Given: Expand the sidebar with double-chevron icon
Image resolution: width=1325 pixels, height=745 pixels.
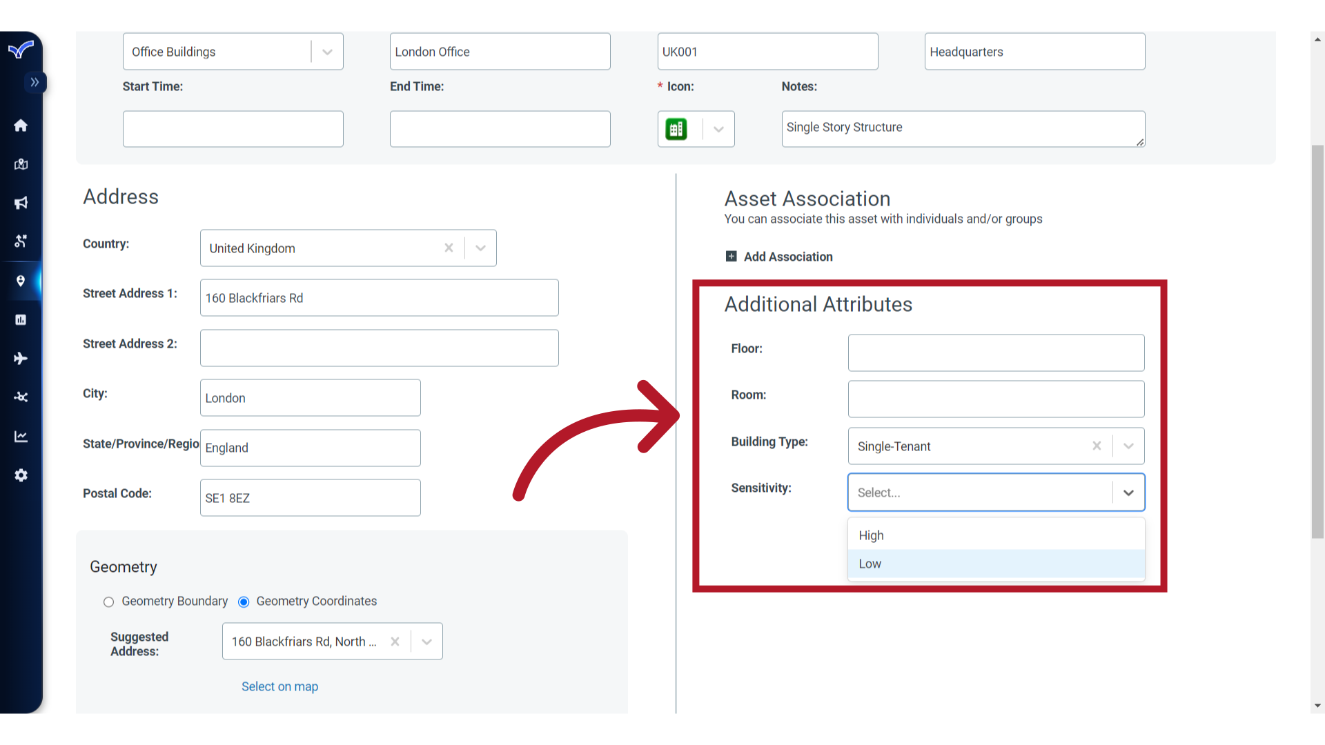Looking at the screenshot, I should [35, 82].
